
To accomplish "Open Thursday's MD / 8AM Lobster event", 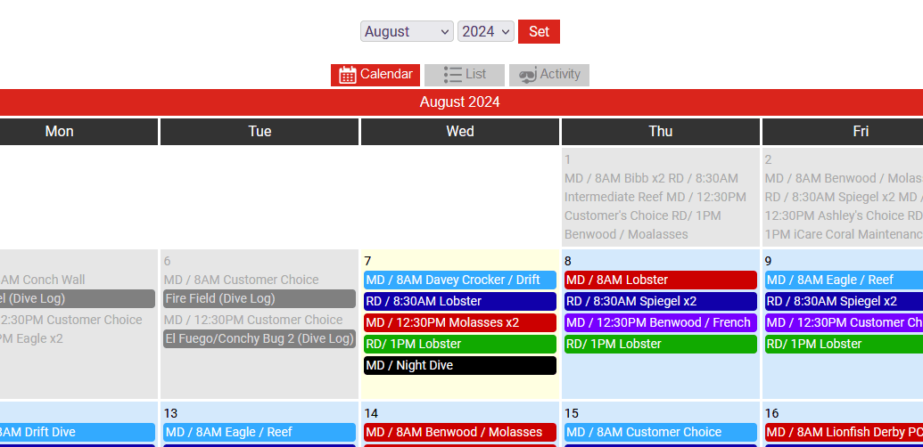I will pyautogui.click(x=660, y=280).
